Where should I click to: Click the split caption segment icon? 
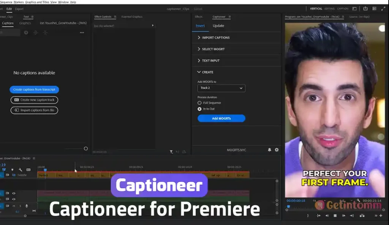tap(35, 33)
